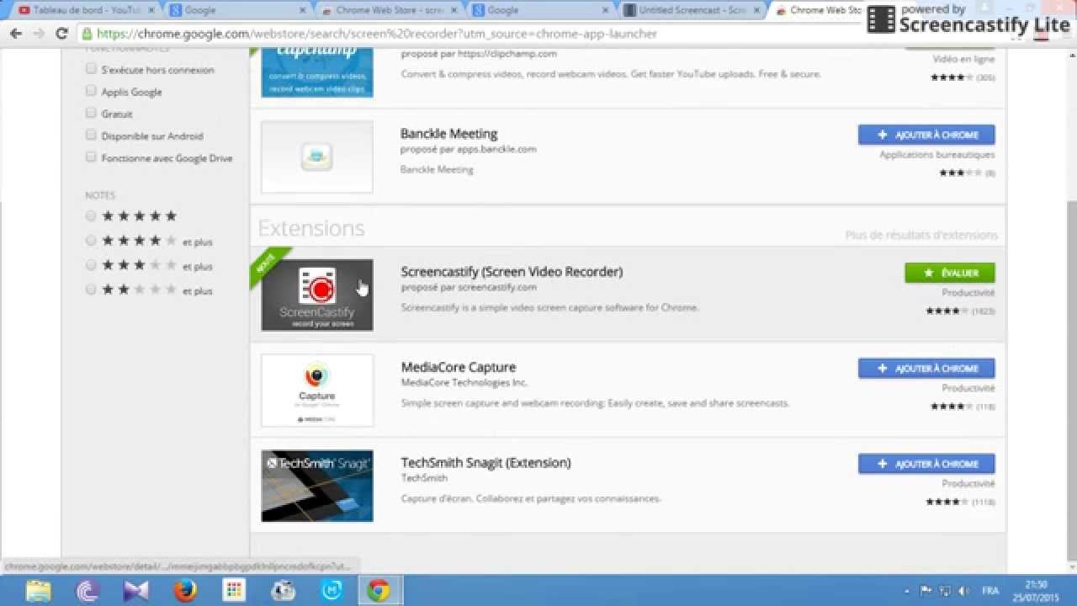Click the green HTTPS padlock icon
The height and width of the screenshot is (606, 1077).
(x=88, y=35)
